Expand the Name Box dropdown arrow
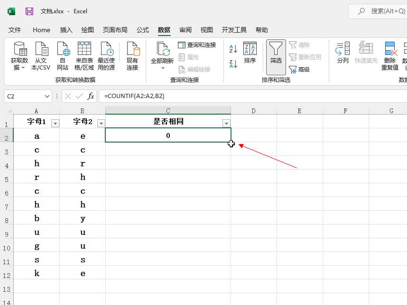The height and width of the screenshot is (305, 407). point(47,97)
